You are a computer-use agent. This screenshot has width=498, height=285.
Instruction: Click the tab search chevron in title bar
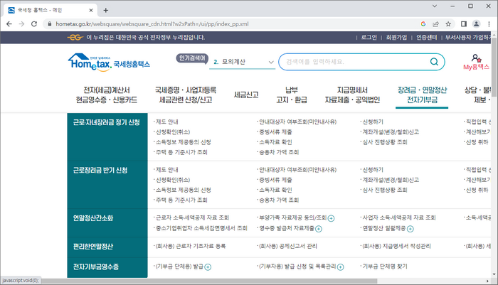[x=435, y=6]
